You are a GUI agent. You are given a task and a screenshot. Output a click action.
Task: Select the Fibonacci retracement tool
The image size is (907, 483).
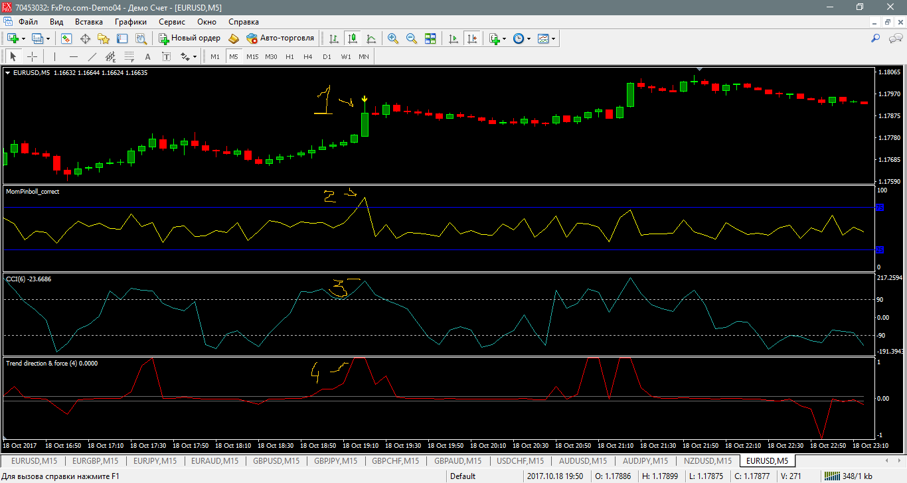pyautogui.click(x=129, y=56)
